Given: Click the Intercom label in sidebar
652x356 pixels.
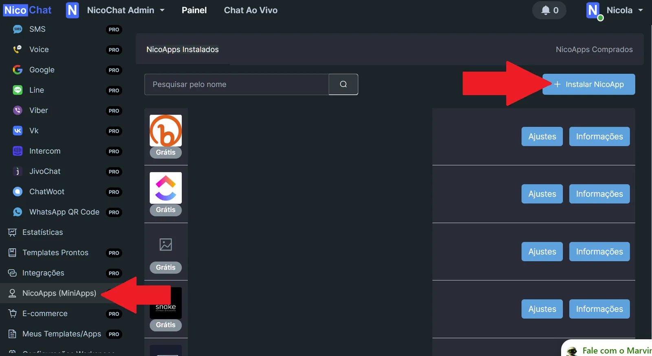Looking at the screenshot, I should [45, 151].
